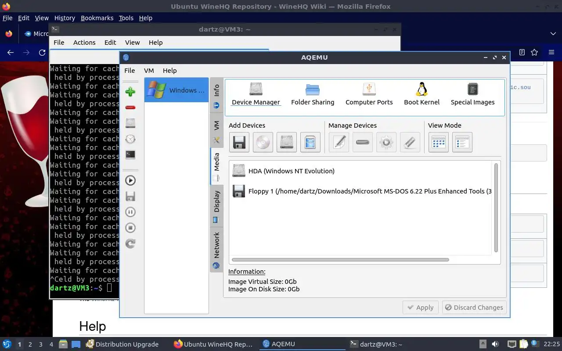Open Firefox History menu
This screenshot has width=562, height=351.
65,18
